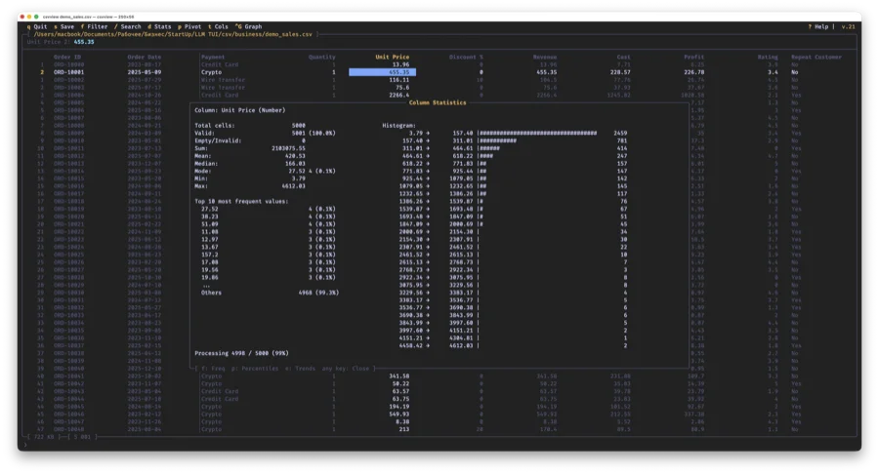The width and height of the screenshot is (879, 474).
Task: Click the Repeat Customer column header
Action: (x=818, y=57)
